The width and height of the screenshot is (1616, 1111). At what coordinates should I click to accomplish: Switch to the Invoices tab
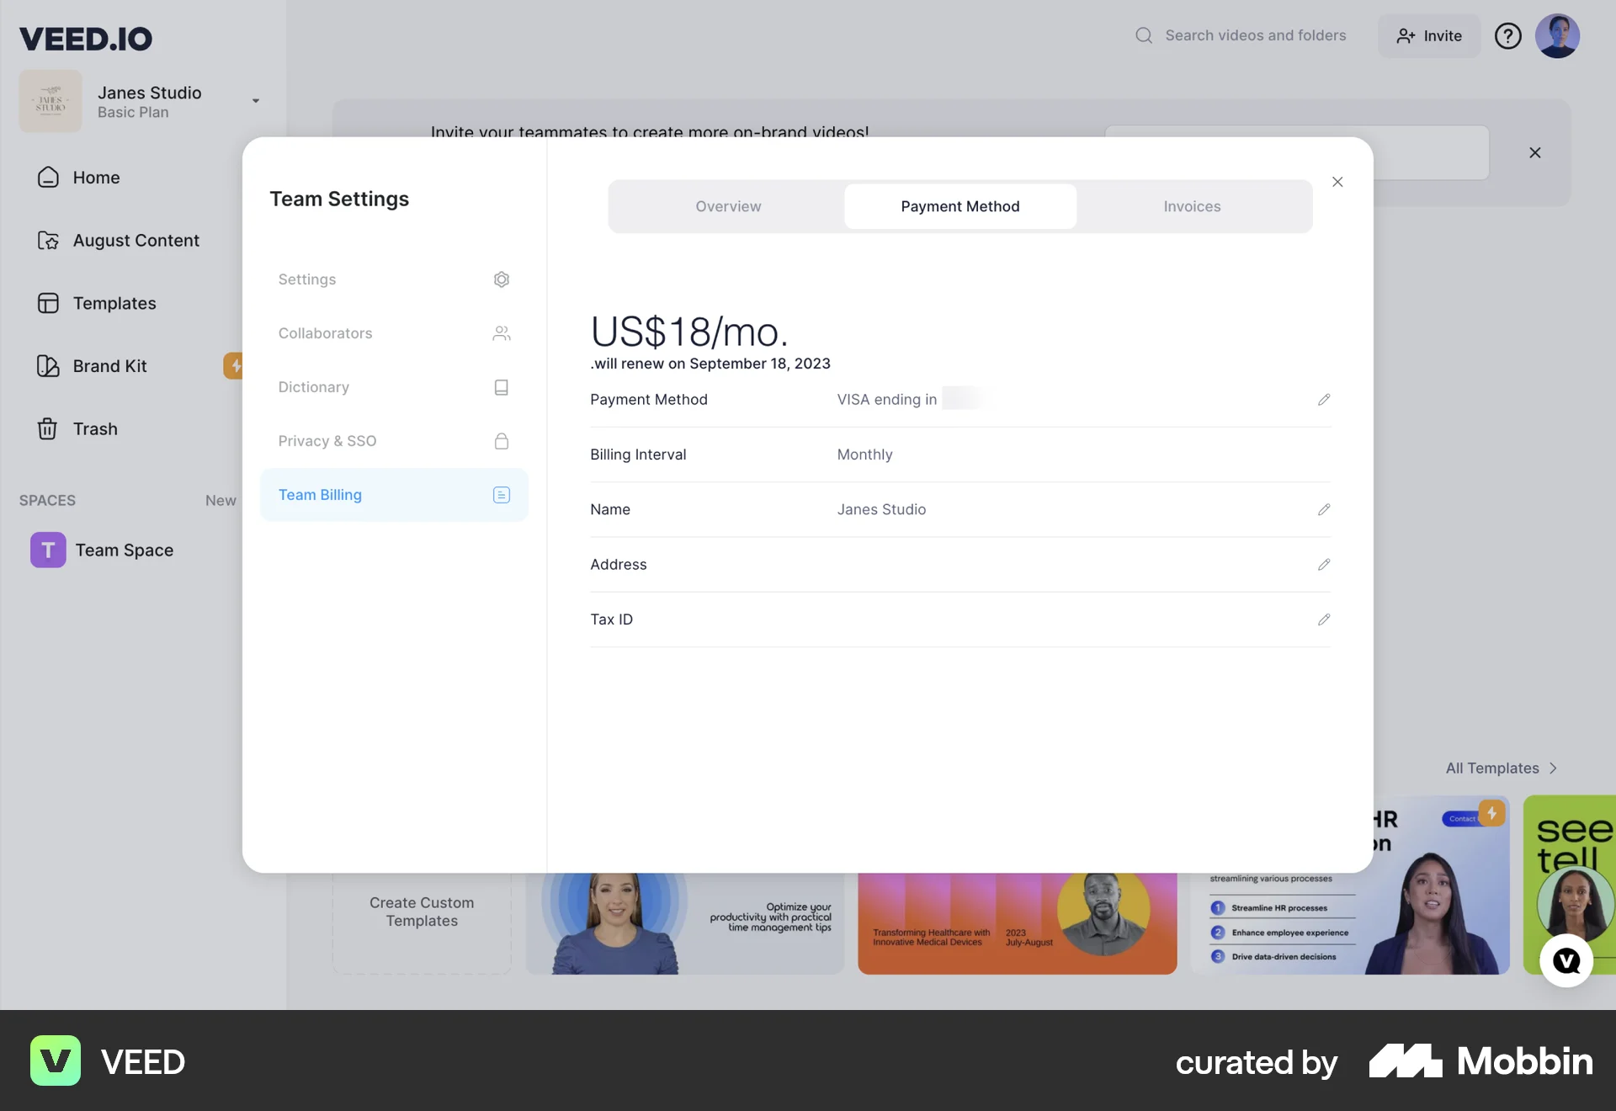click(x=1192, y=206)
